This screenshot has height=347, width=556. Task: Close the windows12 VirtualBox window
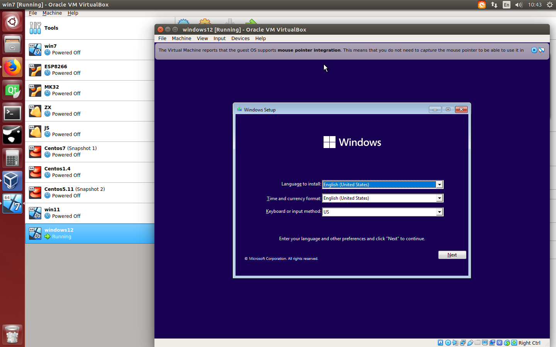click(160, 29)
